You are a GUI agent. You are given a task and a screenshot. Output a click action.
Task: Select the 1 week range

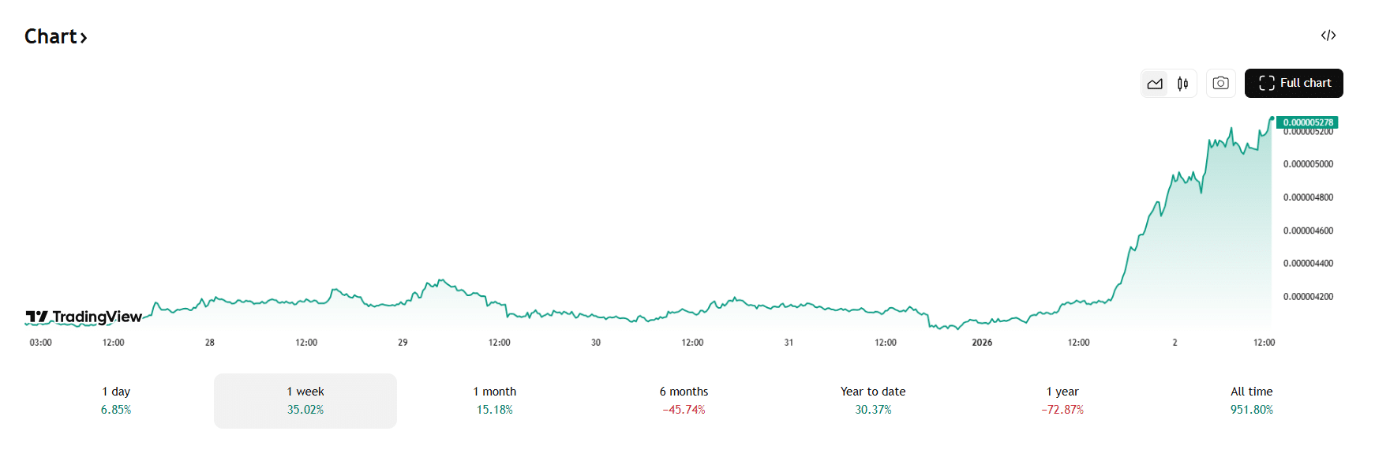(x=305, y=400)
